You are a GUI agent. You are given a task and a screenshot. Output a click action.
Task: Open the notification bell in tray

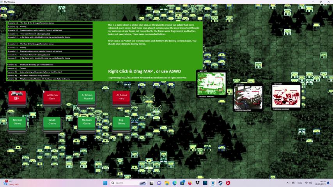point(328,183)
